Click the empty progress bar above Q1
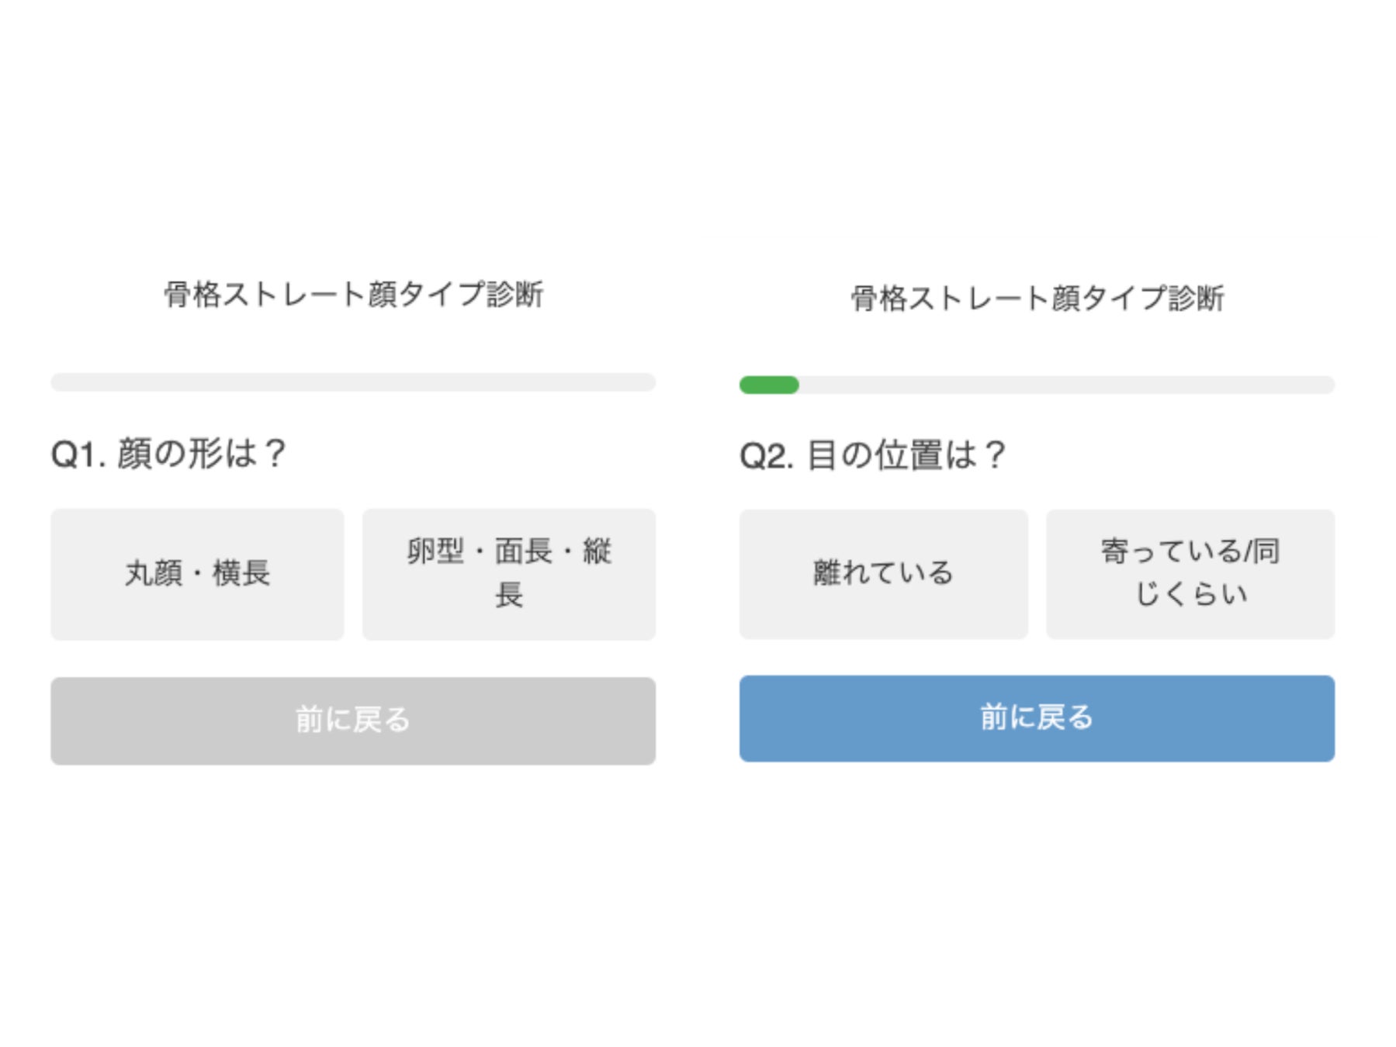 353,382
